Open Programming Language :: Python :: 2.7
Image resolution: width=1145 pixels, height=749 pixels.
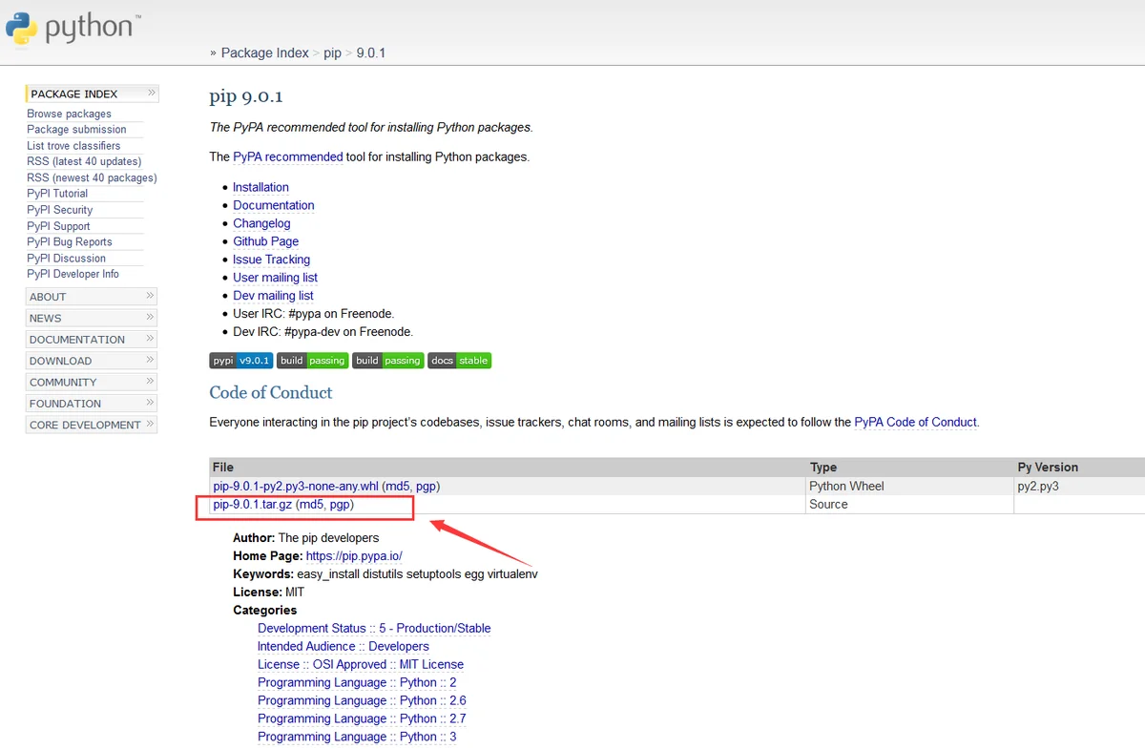[x=362, y=718]
